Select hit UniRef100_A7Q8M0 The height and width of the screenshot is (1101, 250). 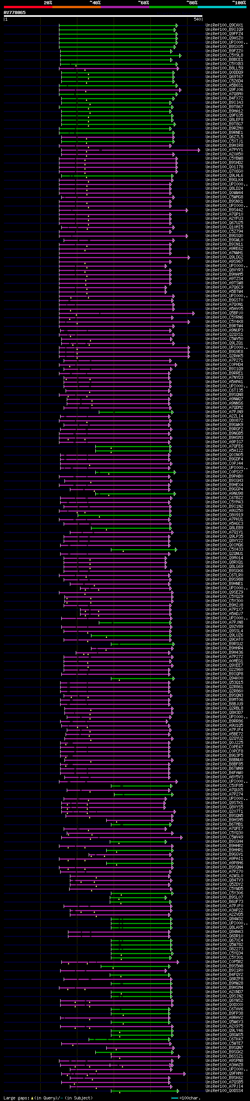(224, 94)
